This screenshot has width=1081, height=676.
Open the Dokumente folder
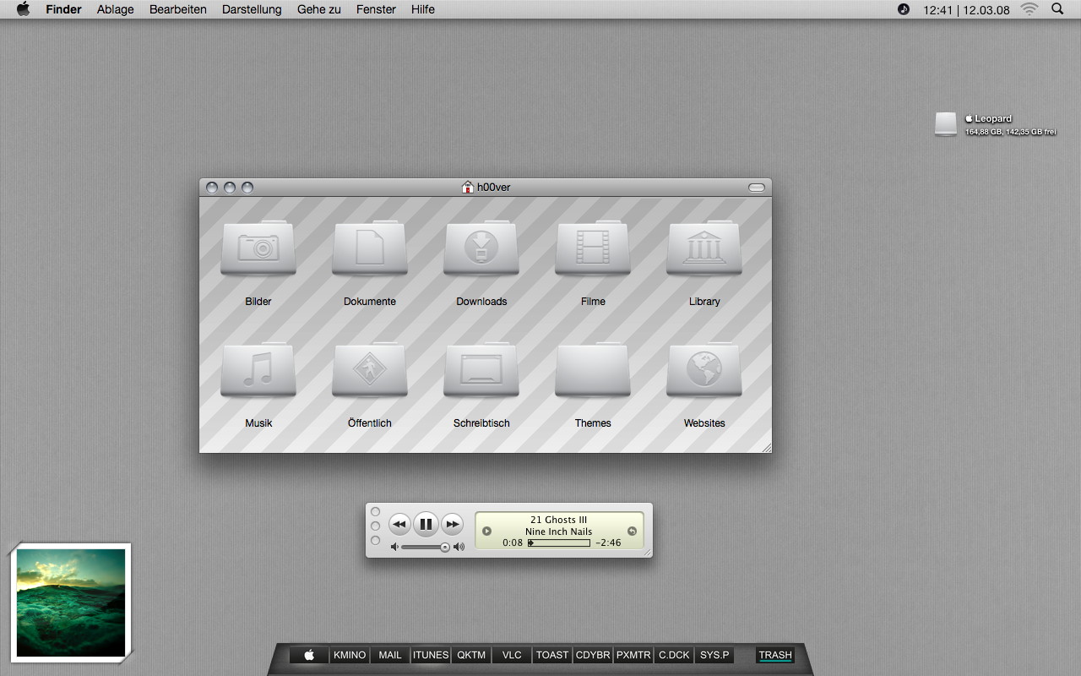click(x=370, y=248)
